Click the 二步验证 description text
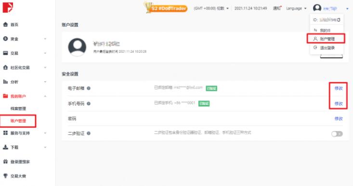 click(x=202, y=133)
